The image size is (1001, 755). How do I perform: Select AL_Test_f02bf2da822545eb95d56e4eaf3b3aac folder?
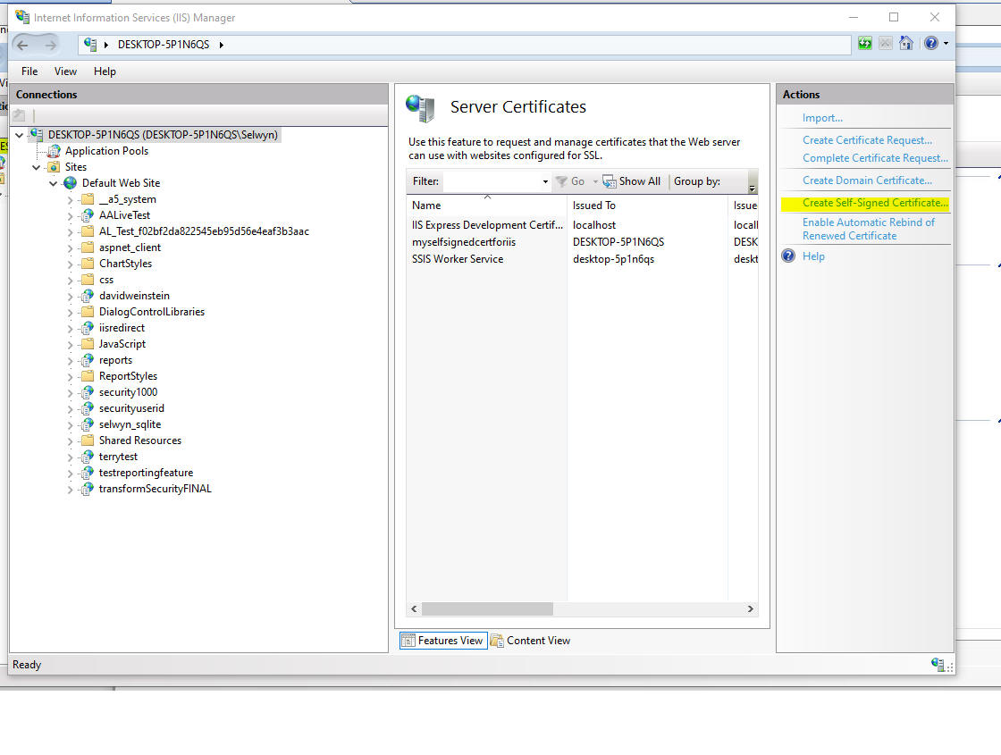coord(204,231)
